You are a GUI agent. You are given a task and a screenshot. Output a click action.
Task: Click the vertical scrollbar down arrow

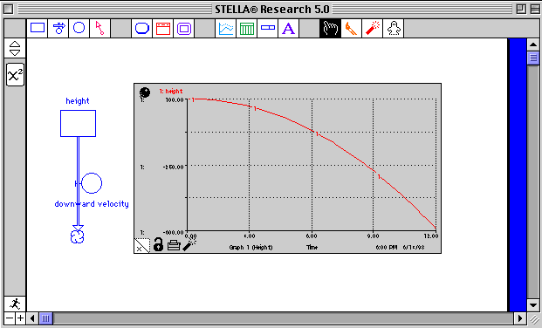533,304
